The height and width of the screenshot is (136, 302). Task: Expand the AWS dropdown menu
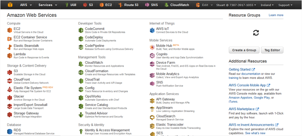pyautogui.click(x=26, y=5)
